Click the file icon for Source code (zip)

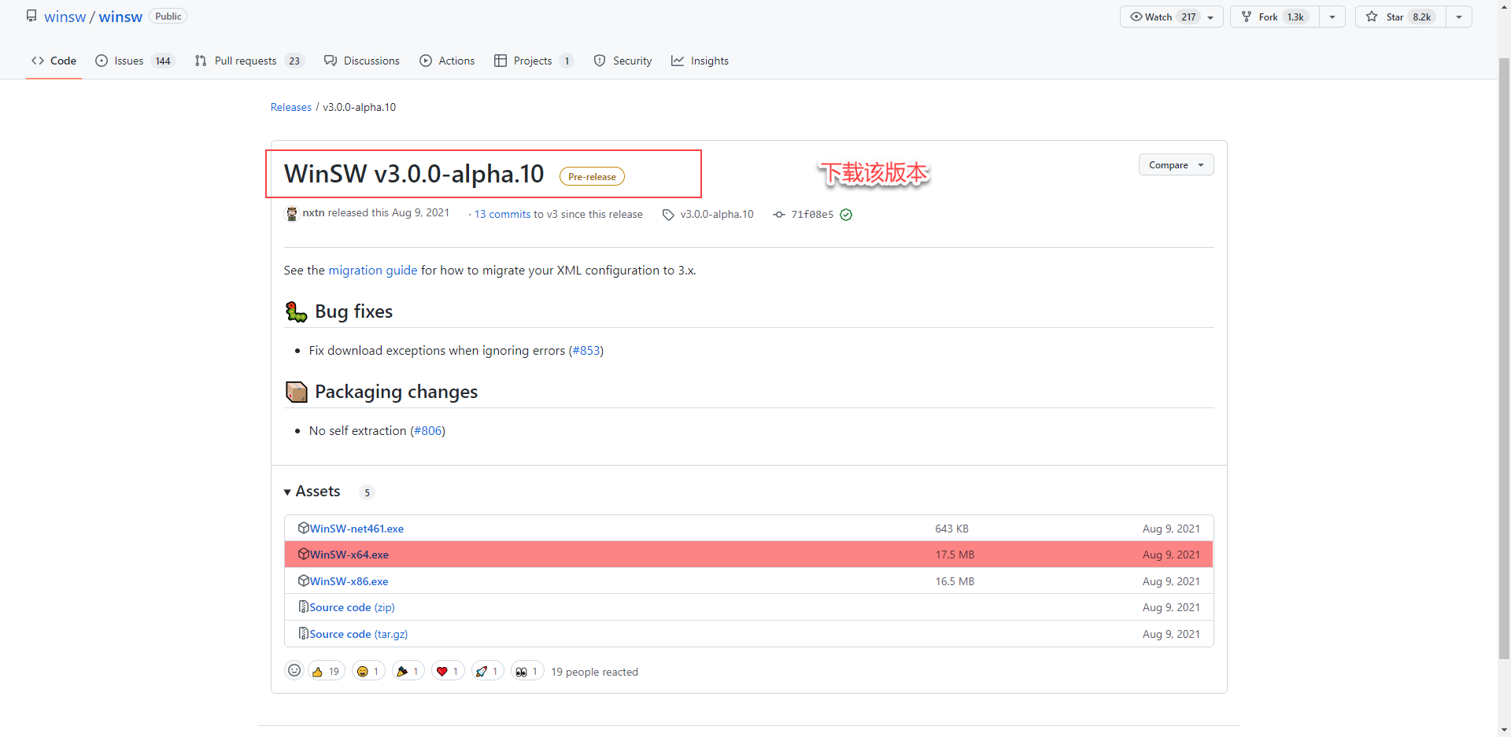(x=303, y=606)
